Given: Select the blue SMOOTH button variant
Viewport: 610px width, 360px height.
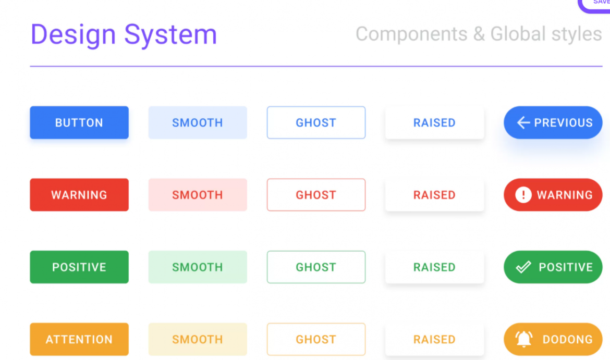Looking at the screenshot, I should click(198, 122).
